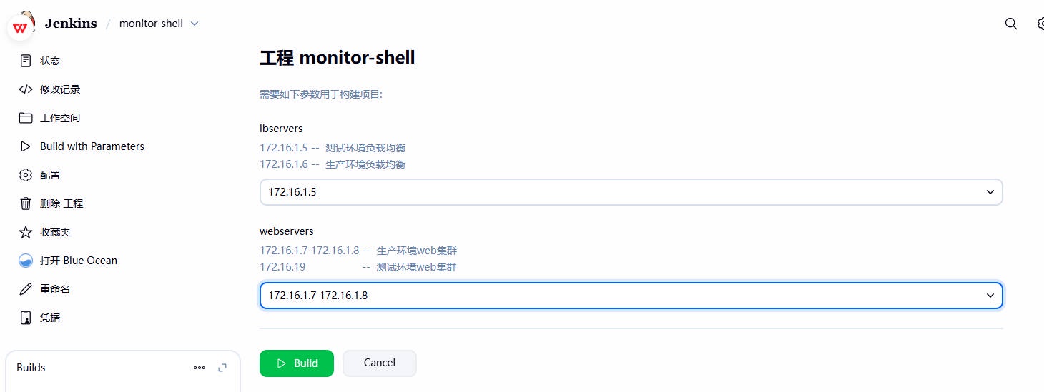1044x392 pixels.
Task: Click the 凭据 credentials icon
Action: (x=26, y=318)
